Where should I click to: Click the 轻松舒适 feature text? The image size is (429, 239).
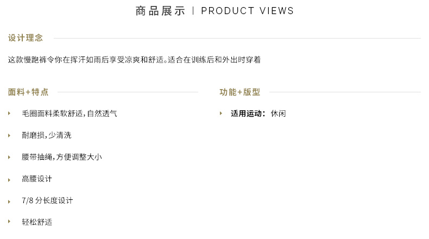37,222
